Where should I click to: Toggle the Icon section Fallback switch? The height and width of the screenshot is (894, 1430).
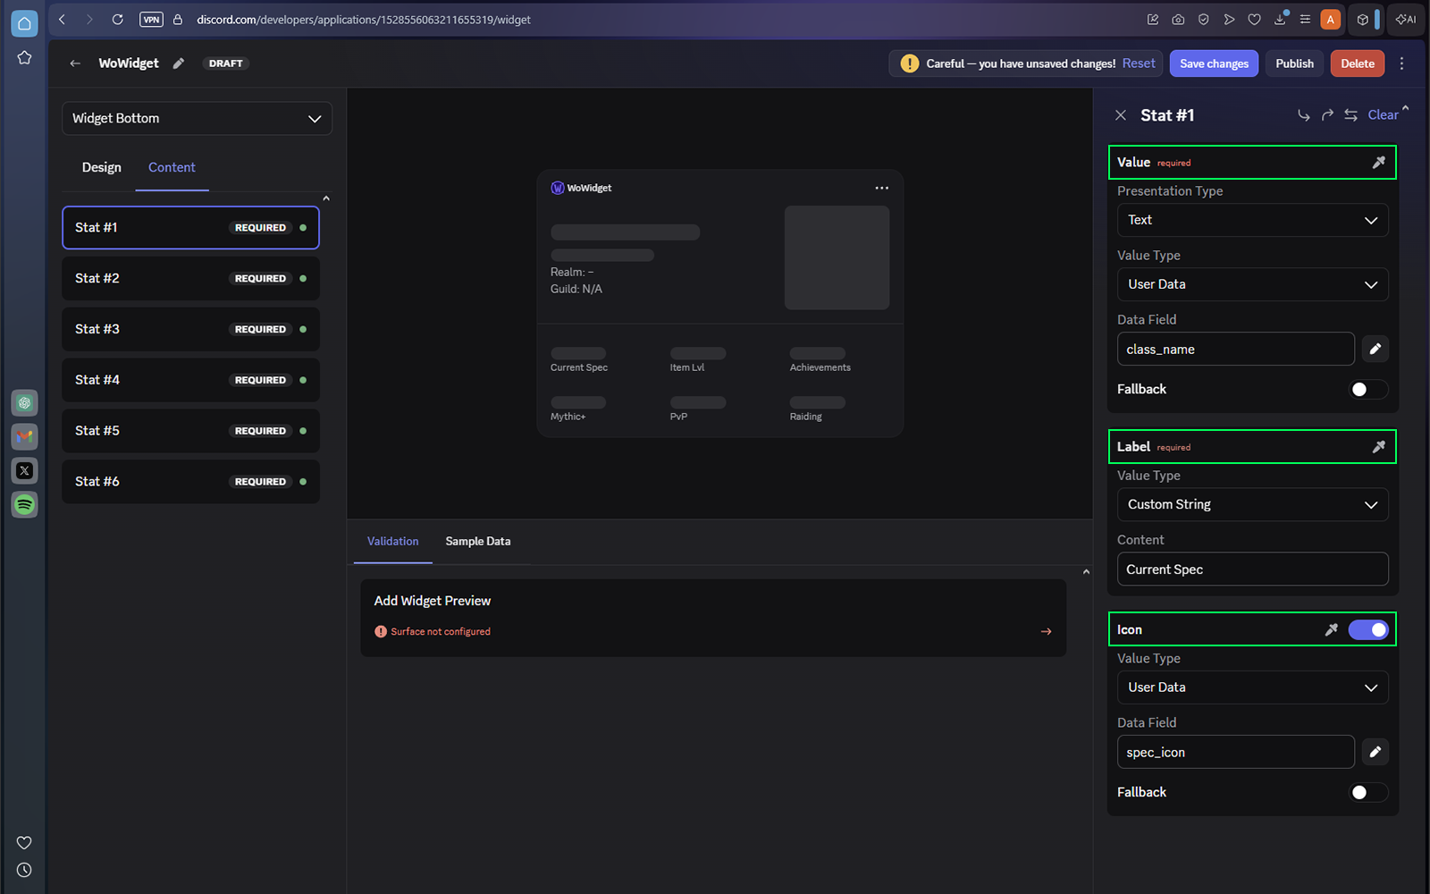[x=1367, y=793]
